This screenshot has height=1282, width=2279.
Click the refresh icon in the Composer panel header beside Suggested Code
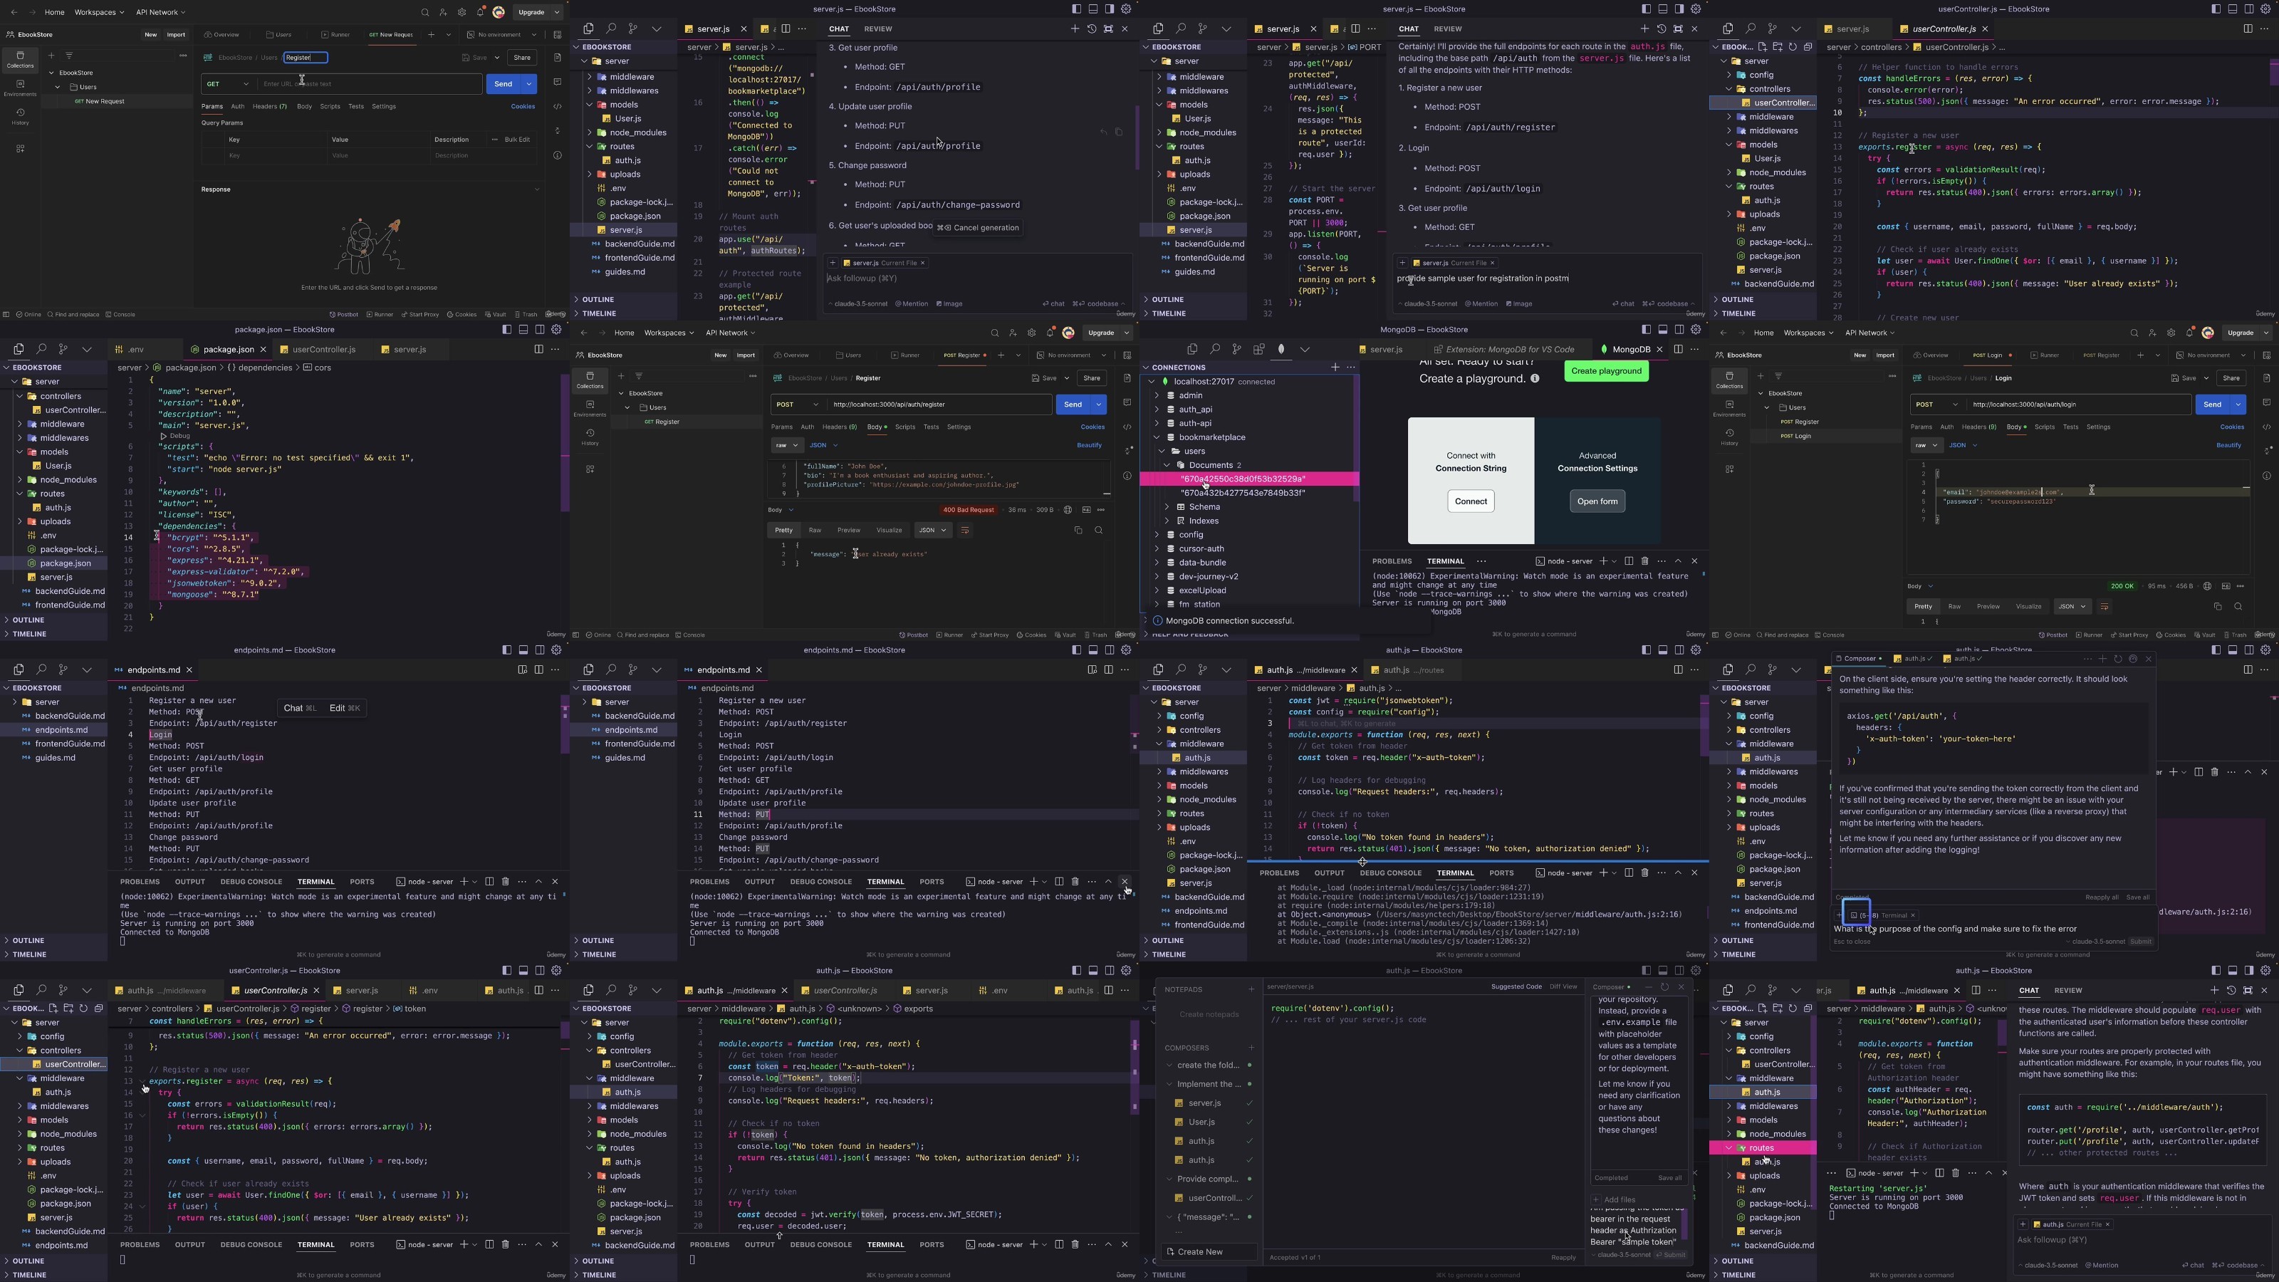click(1664, 986)
